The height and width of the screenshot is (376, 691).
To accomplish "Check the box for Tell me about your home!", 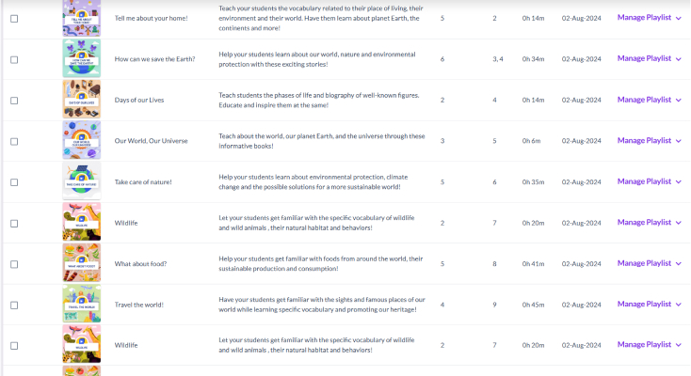I will click(x=14, y=18).
